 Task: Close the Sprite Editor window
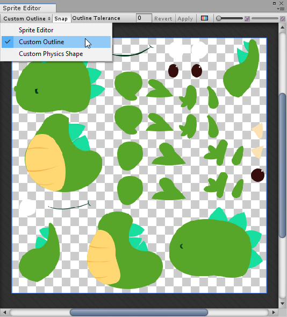281,3
